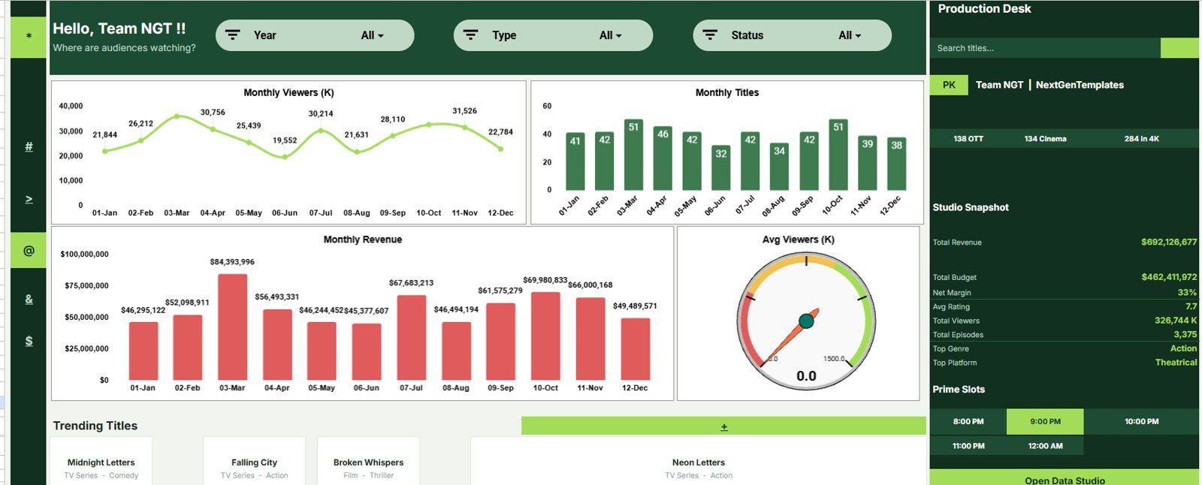This screenshot has height=485, width=1202.
Task: Open the Neon Letters trending card
Action: (698, 461)
